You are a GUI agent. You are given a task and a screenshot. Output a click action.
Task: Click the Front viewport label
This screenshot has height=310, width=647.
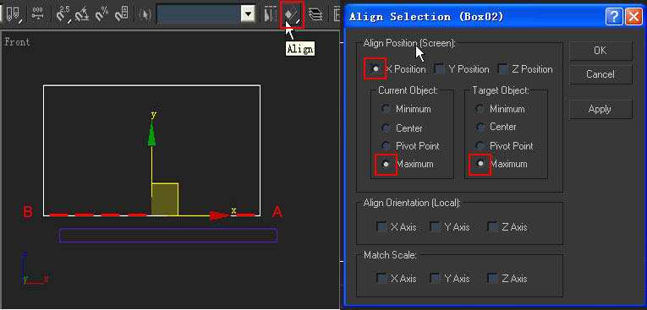point(17,42)
